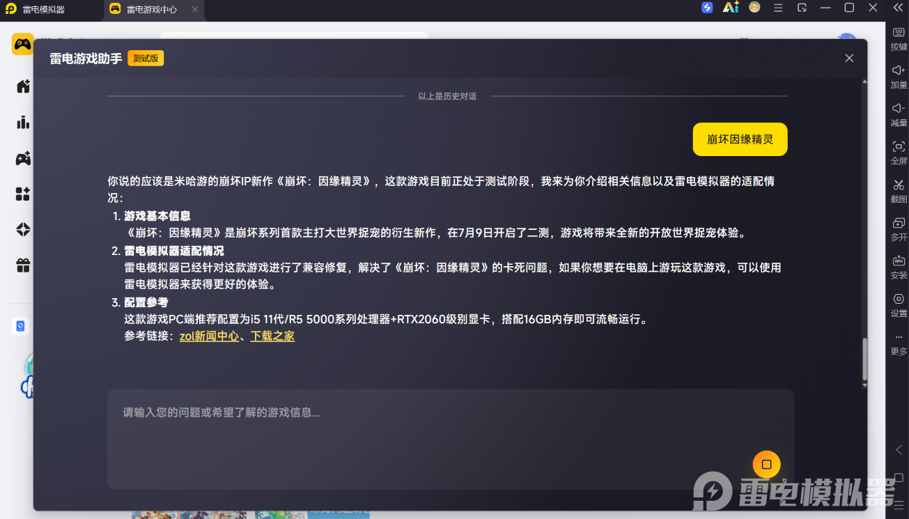
Task: Open the AI assistant icon in title bar
Action: point(731,8)
